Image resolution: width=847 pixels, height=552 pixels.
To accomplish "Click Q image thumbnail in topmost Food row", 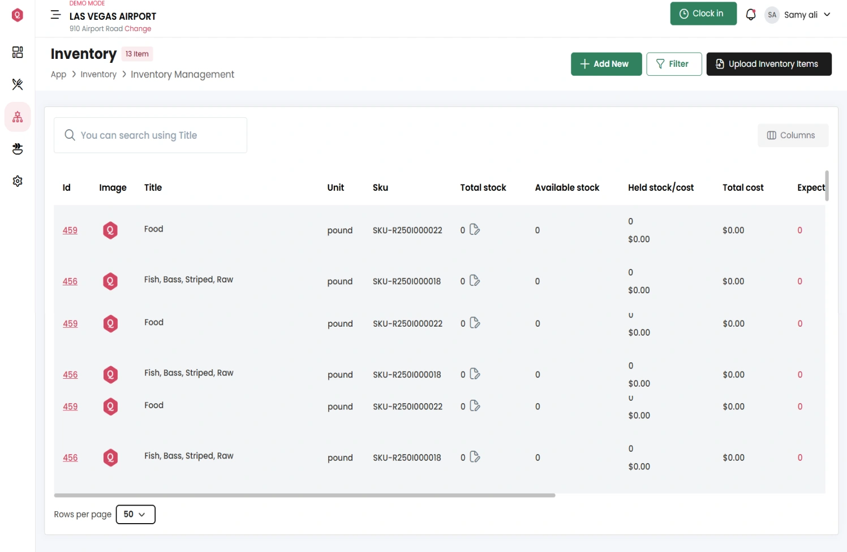I will pyautogui.click(x=110, y=230).
